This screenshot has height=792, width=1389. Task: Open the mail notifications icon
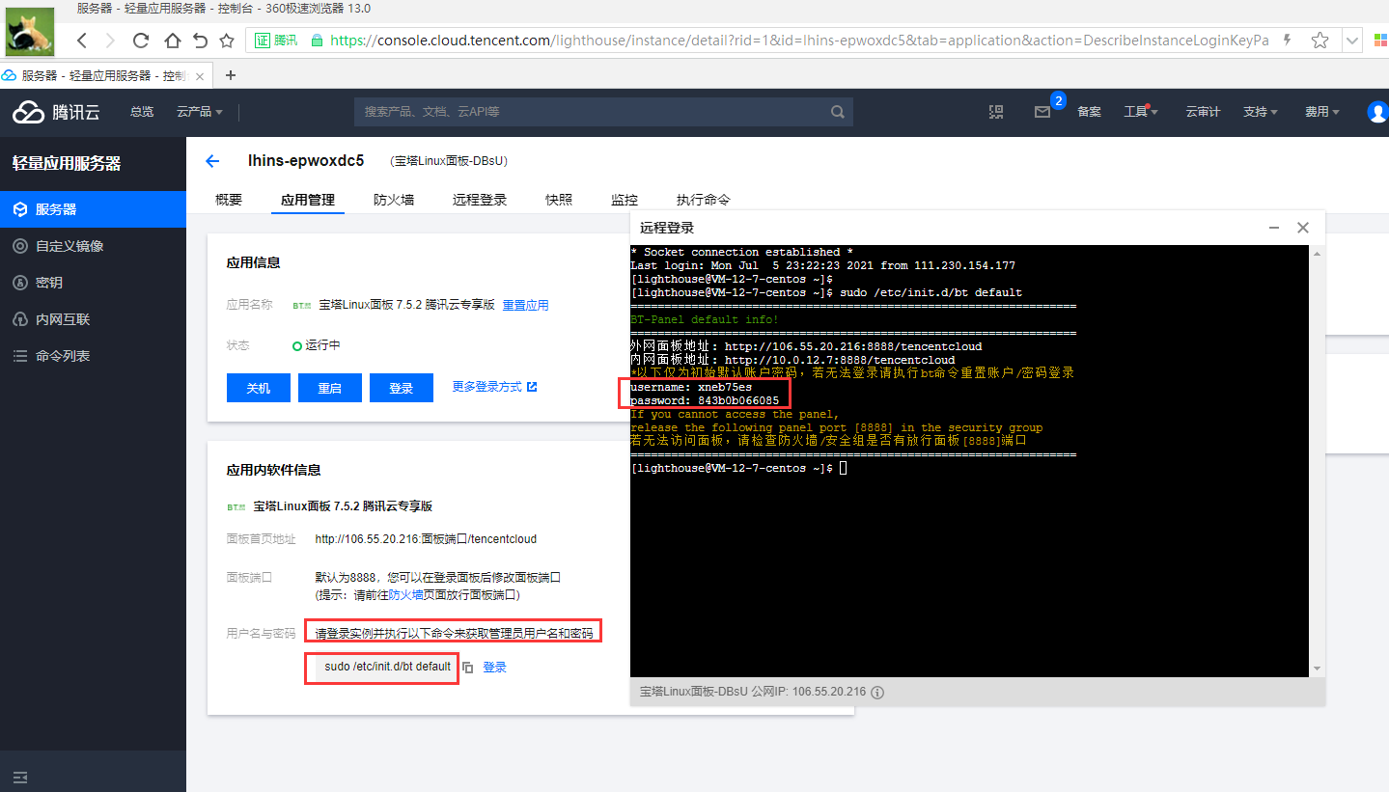coord(1042,112)
